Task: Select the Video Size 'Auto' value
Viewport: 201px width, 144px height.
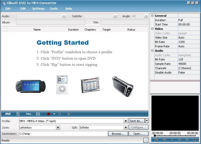Action: pos(189,38)
